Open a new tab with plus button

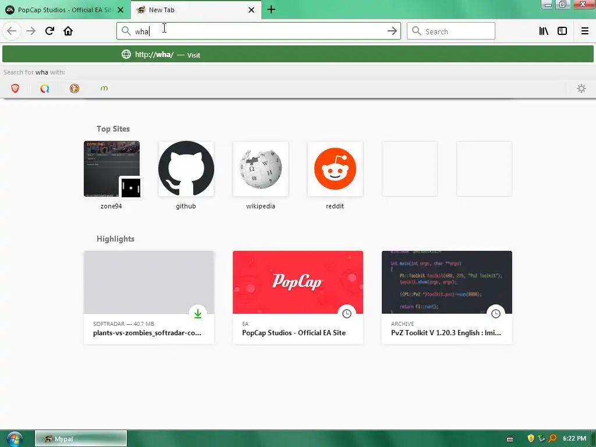[x=271, y=9]
